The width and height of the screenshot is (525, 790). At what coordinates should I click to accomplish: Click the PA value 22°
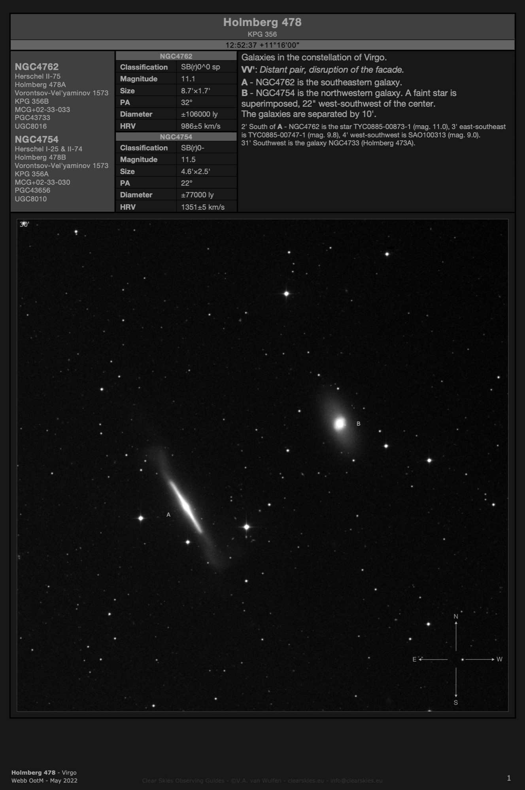(x=187, y=183)
